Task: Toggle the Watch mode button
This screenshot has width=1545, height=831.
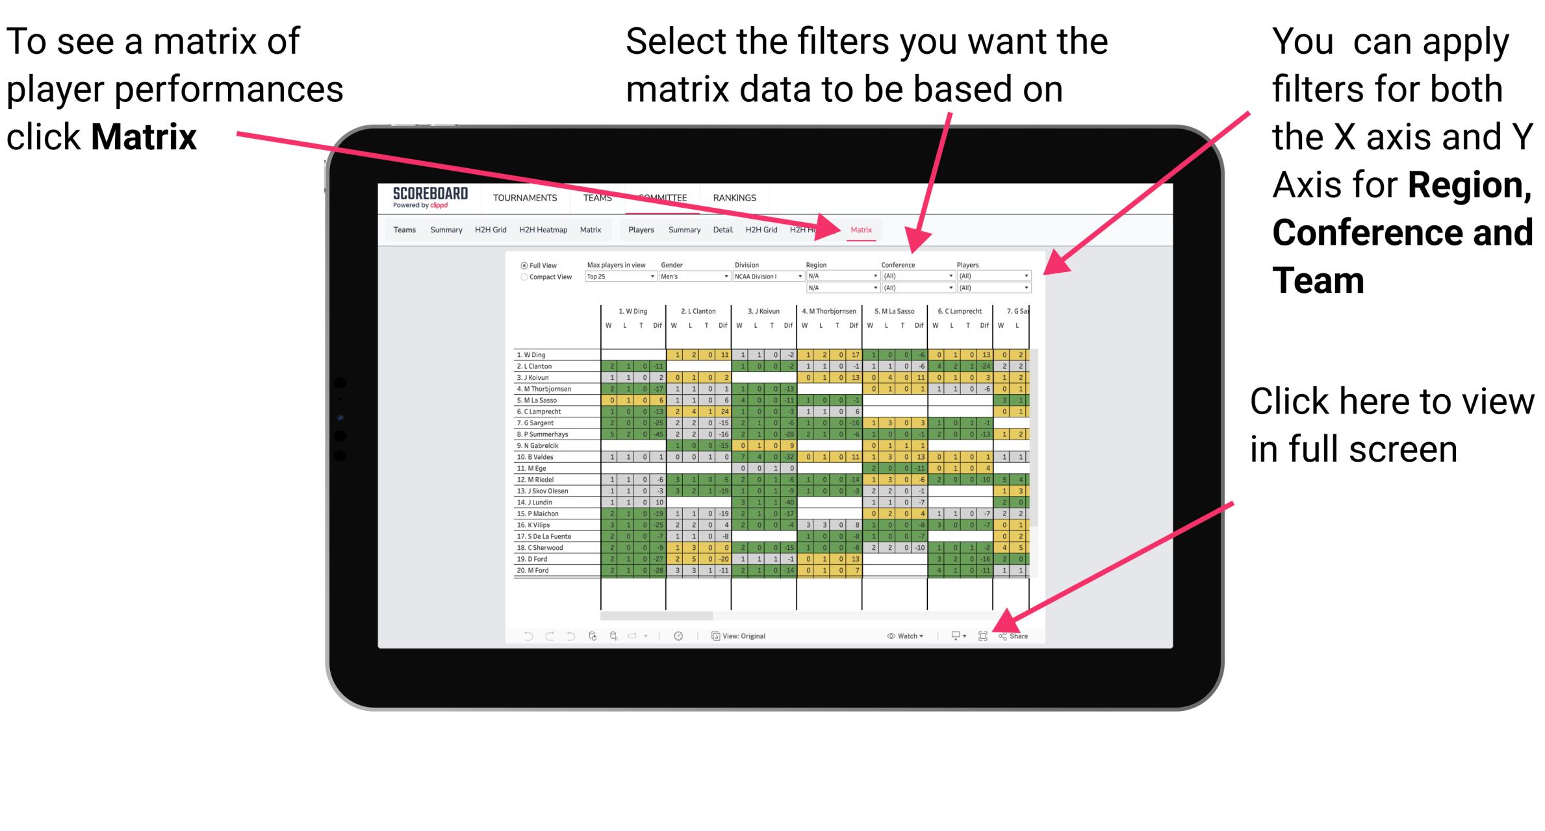Action: 891,636
